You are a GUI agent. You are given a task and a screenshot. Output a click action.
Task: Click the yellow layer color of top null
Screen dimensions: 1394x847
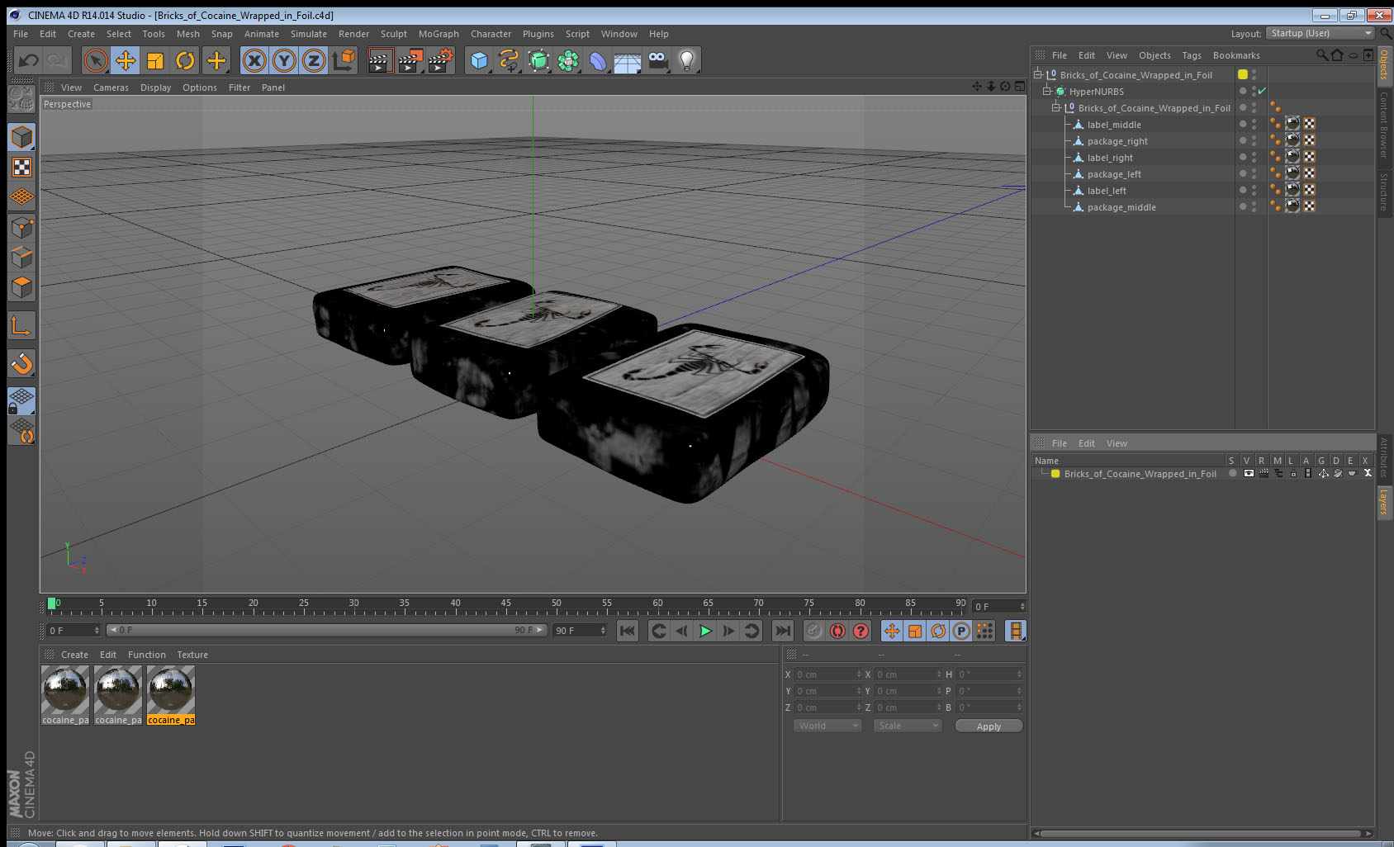pos(1243,74)
